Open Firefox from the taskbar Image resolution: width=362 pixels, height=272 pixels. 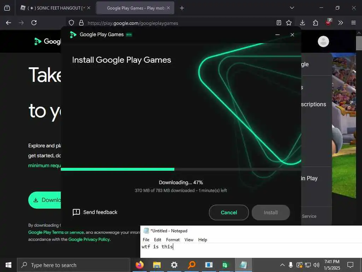139,265
